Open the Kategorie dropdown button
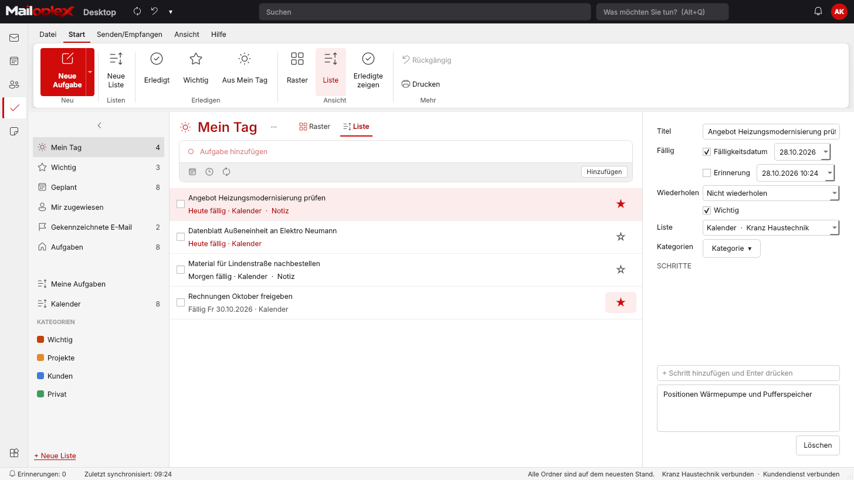854x480 pixels. click(731, 248)
